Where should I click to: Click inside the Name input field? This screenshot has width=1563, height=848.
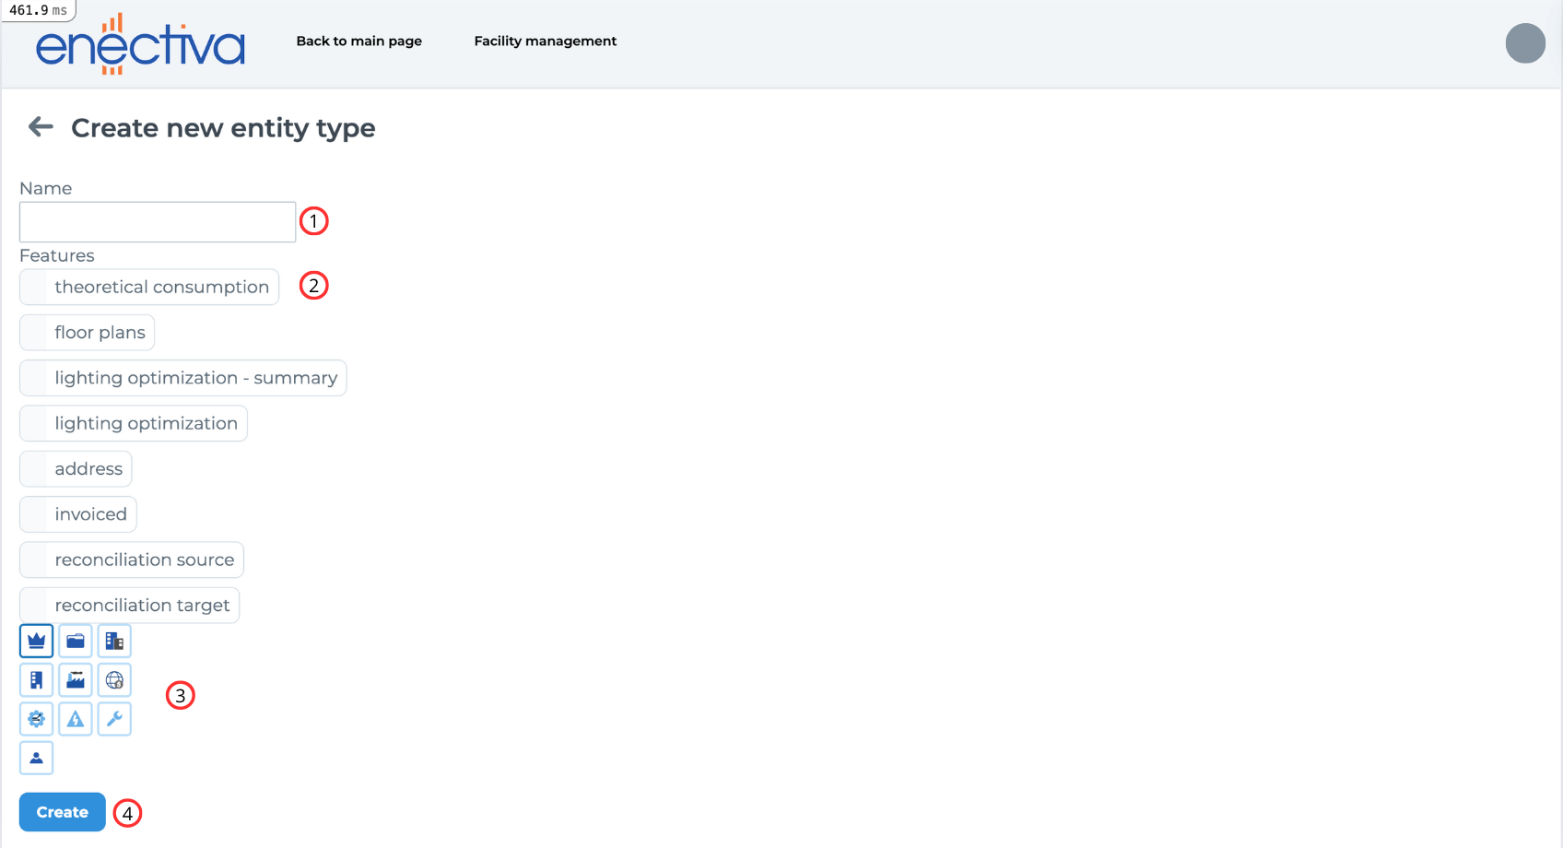[156, 221]
